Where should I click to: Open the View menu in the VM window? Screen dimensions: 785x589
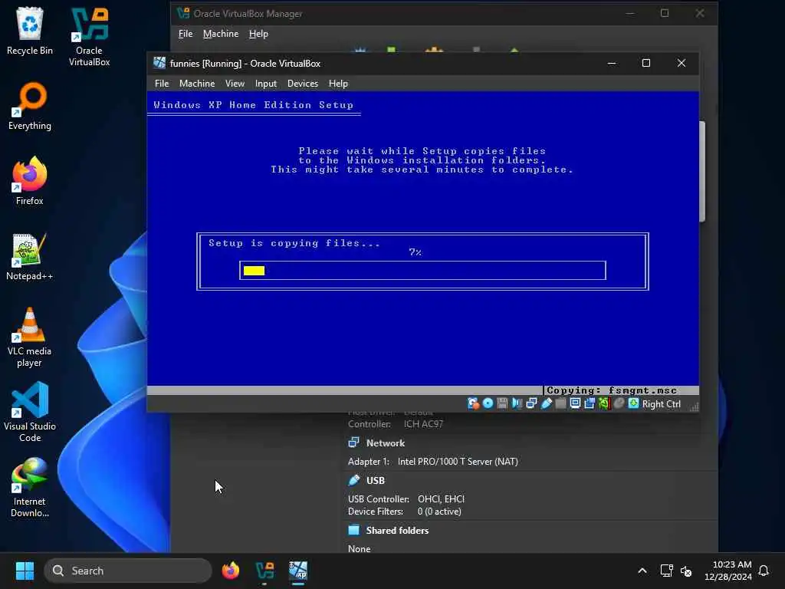coord(235,84)
